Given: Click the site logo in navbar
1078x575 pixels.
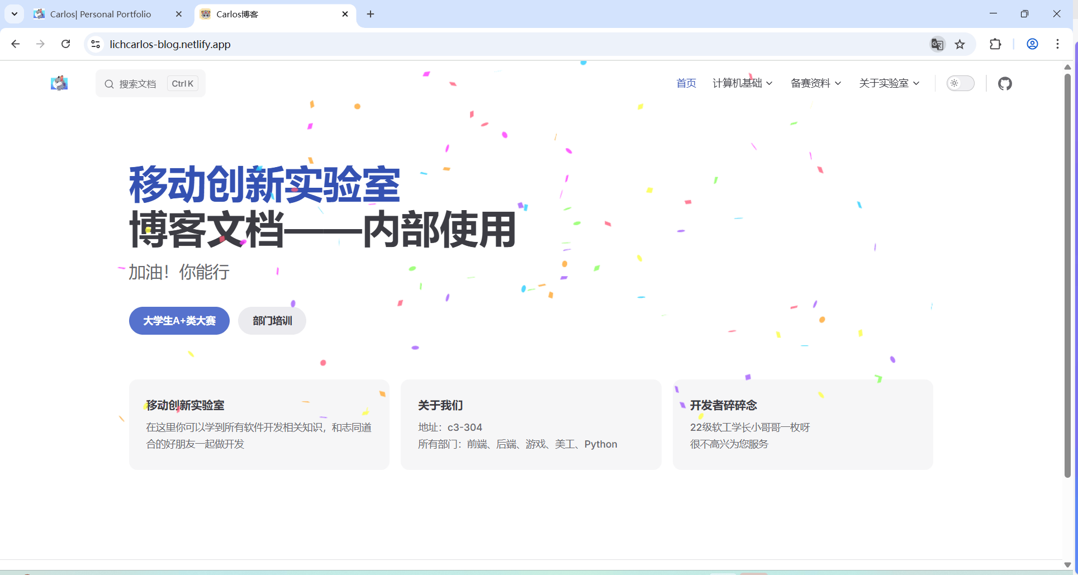Looking at the screenshot, I should tap(59, 83).
